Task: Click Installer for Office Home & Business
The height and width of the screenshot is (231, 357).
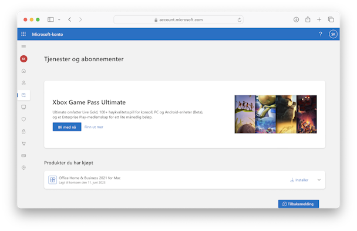Action: (299, 180)
